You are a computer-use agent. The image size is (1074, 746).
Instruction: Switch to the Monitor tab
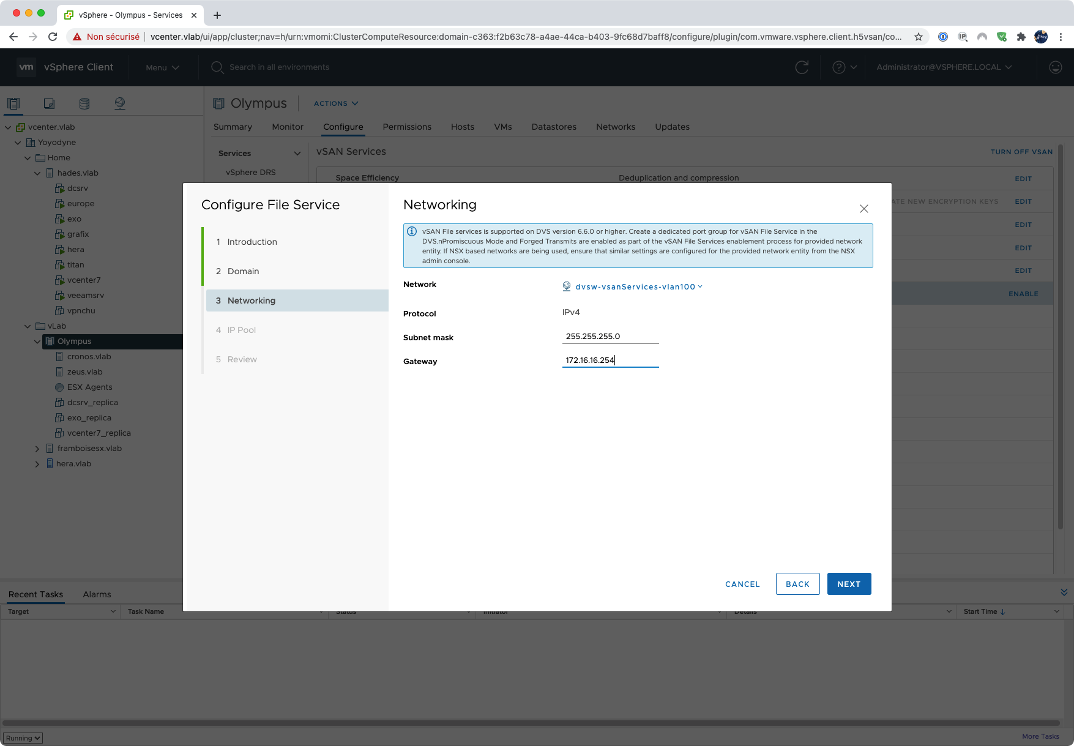click(287, 127)
